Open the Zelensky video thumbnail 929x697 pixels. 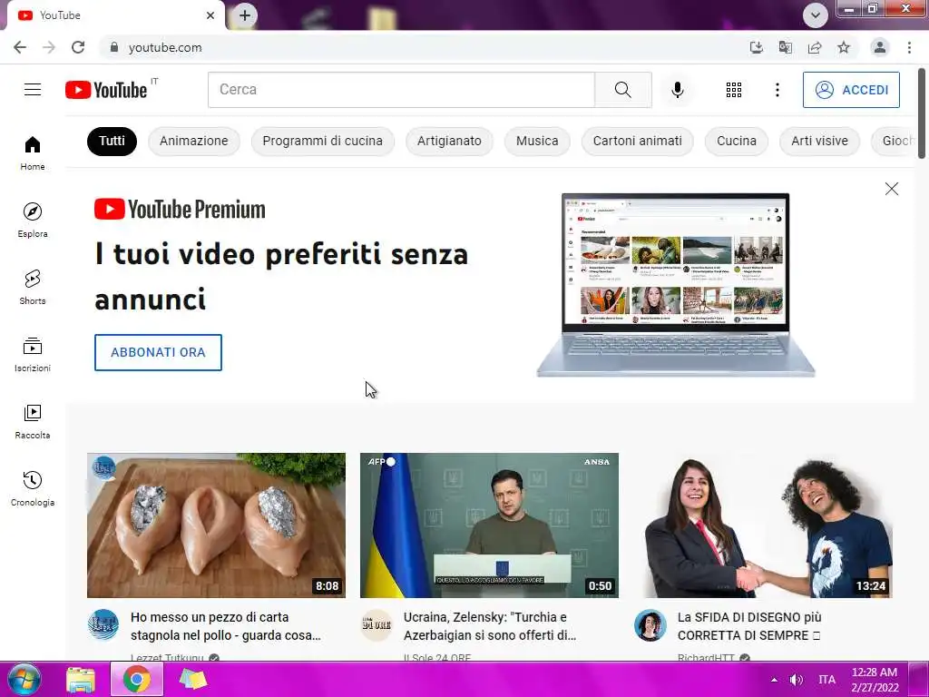489,525
